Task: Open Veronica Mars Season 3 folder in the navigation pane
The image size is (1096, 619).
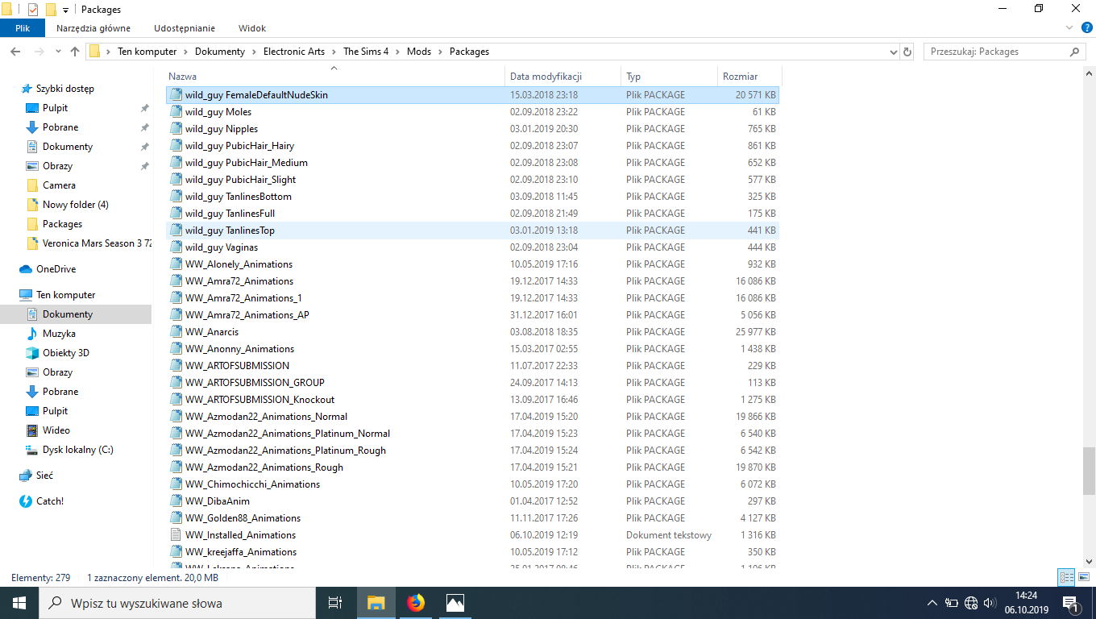Action: 98,243
